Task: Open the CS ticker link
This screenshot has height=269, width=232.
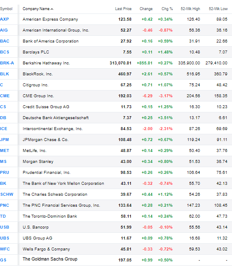Action: click(3, 107)
